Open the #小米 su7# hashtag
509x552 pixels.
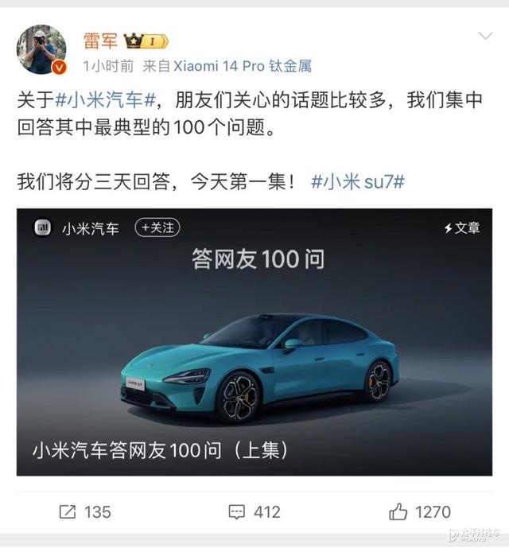(358, 182)
